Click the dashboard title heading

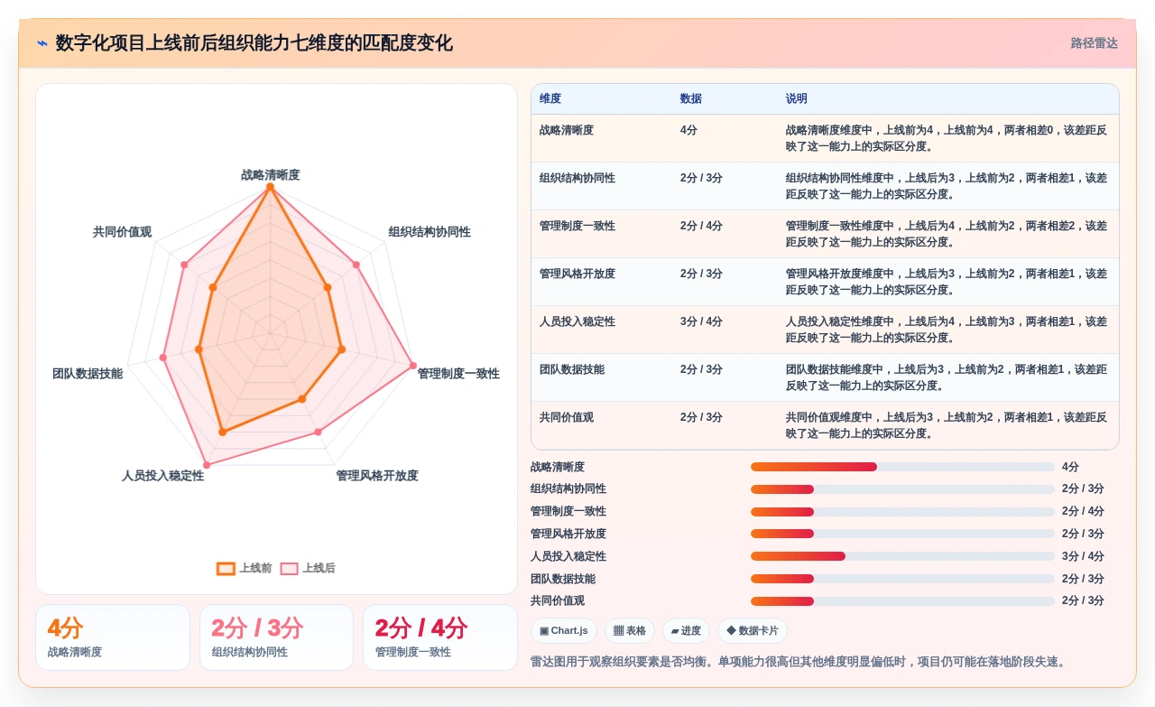point(254,43)
